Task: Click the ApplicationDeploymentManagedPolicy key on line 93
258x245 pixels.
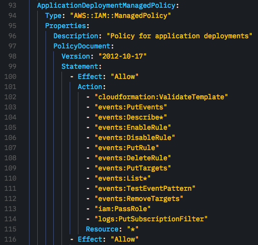Action: pos(106,6)
